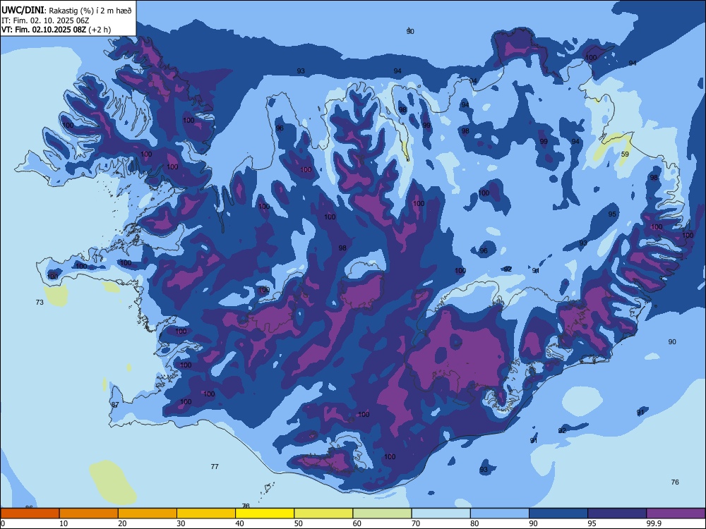Click the valid time 'VT: Fim. 02.10.2025 08Z (+2 h)'

coord(56,30)
